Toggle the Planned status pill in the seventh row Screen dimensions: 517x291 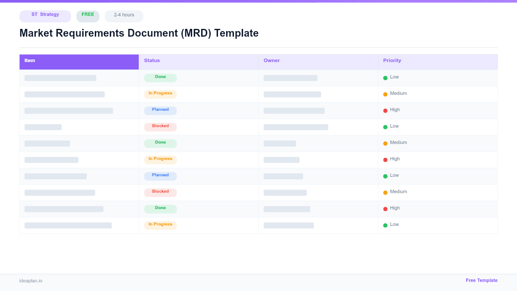pyautogui.click(x=160, y=175)
